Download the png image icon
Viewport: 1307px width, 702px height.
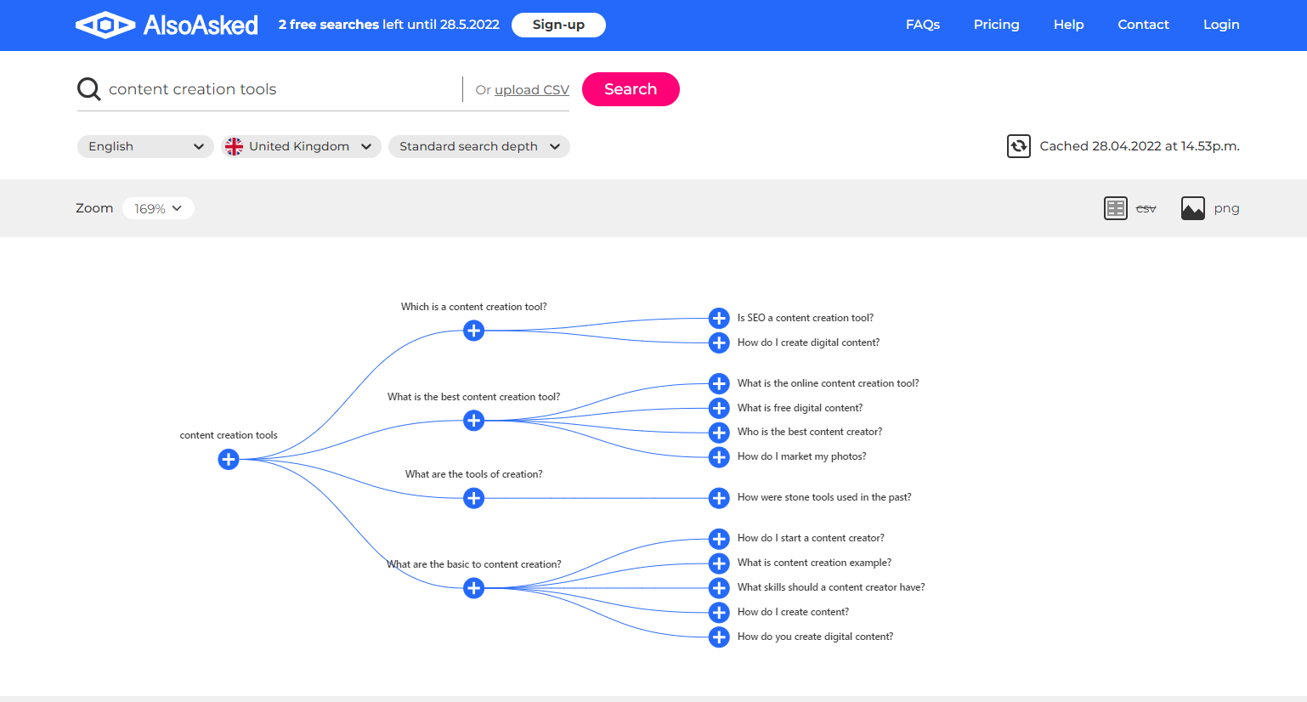coord(1193,208)
